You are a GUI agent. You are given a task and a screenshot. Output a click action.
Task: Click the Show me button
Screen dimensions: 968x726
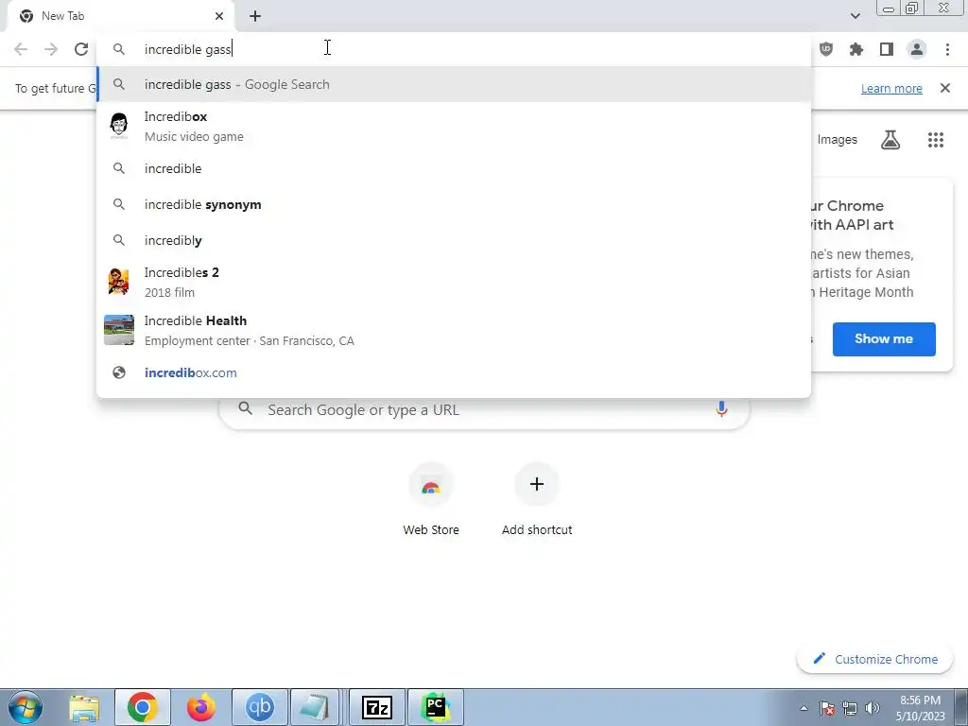pyautogui.click(x=884, y=339)
